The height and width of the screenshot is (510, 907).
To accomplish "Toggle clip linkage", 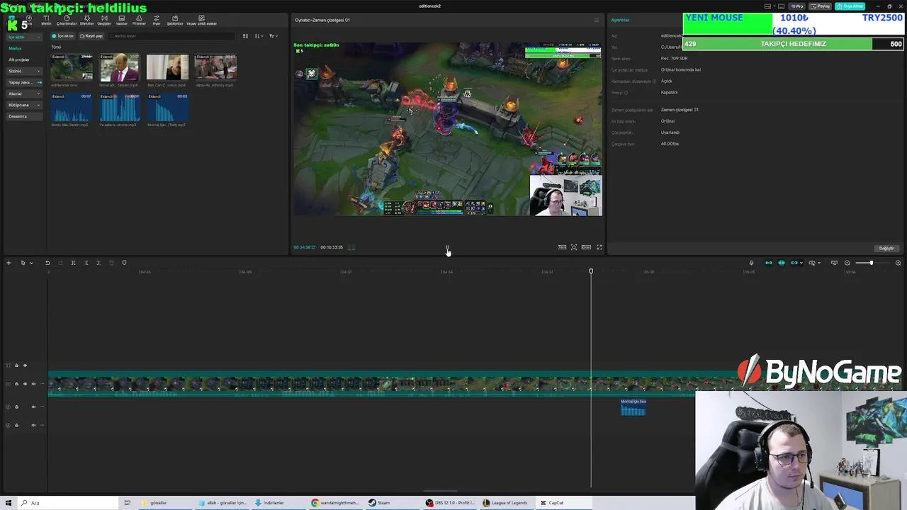I will click(x=794, y=263).
